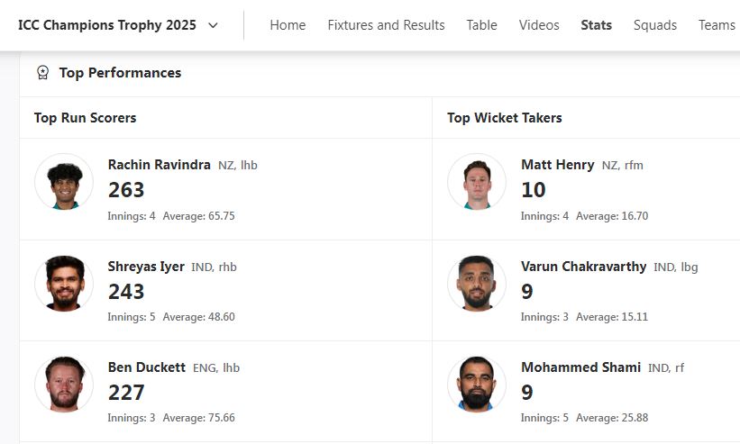Open Matt Henry's player name link
Viewport: 740px width, 444px height.
pos(557,165)
